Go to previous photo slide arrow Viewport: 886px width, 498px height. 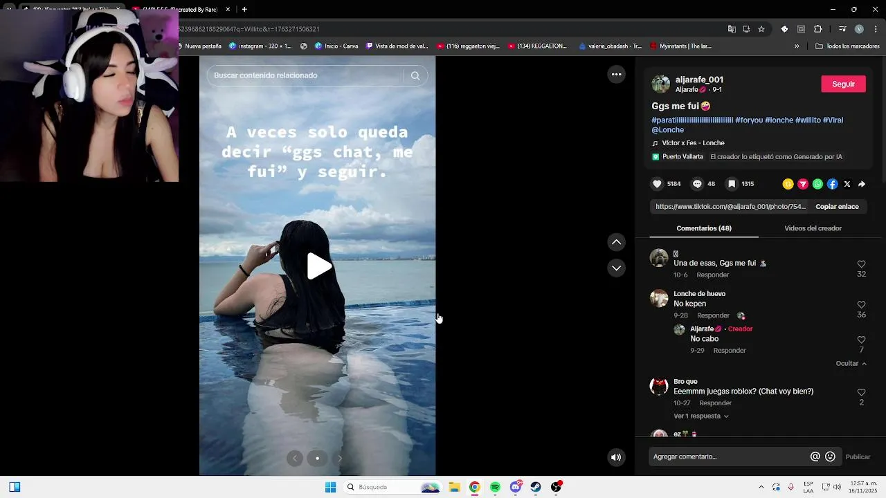pos(295,458)
